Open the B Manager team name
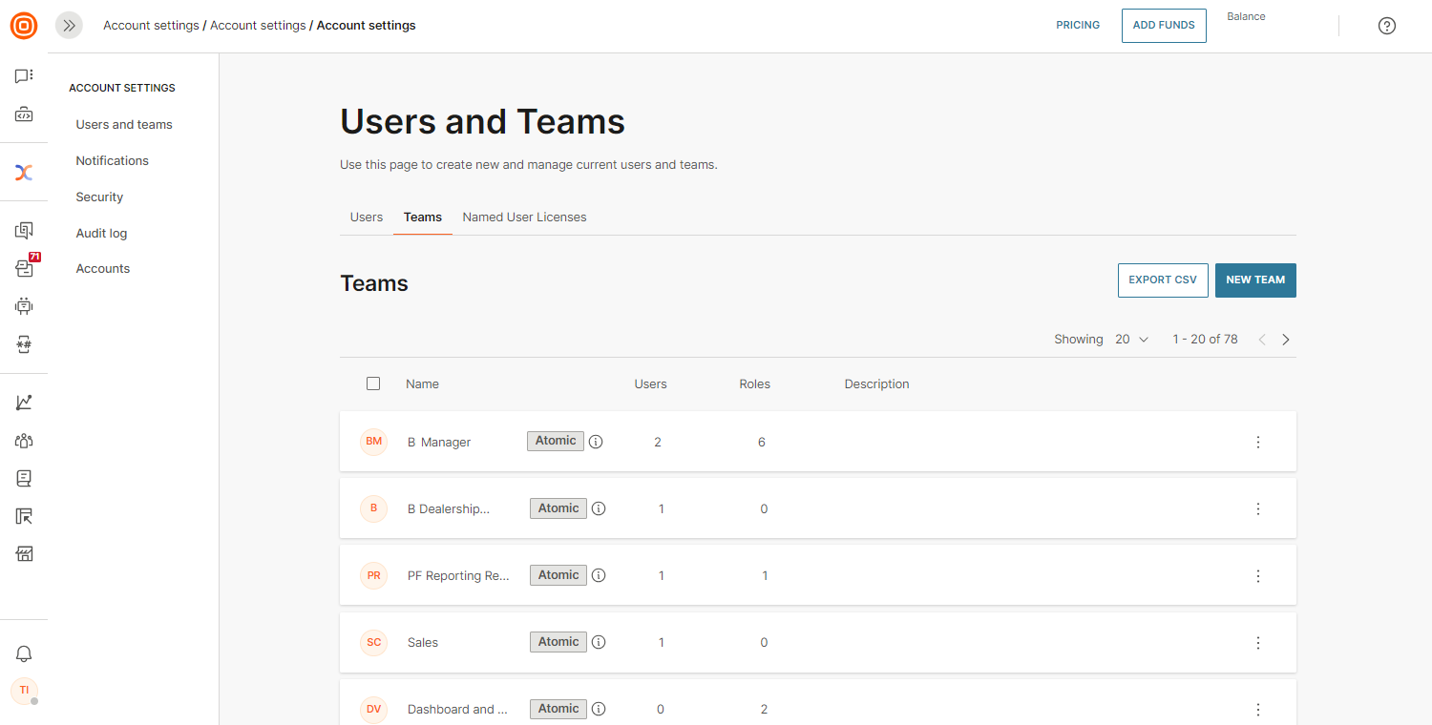The width and height of the screenshot is (1432, 725). click(439, 443)
